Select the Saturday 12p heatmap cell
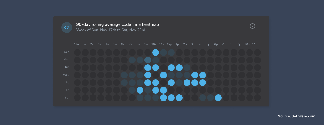This screenshot has height=125, width=324. coord(171,98)
